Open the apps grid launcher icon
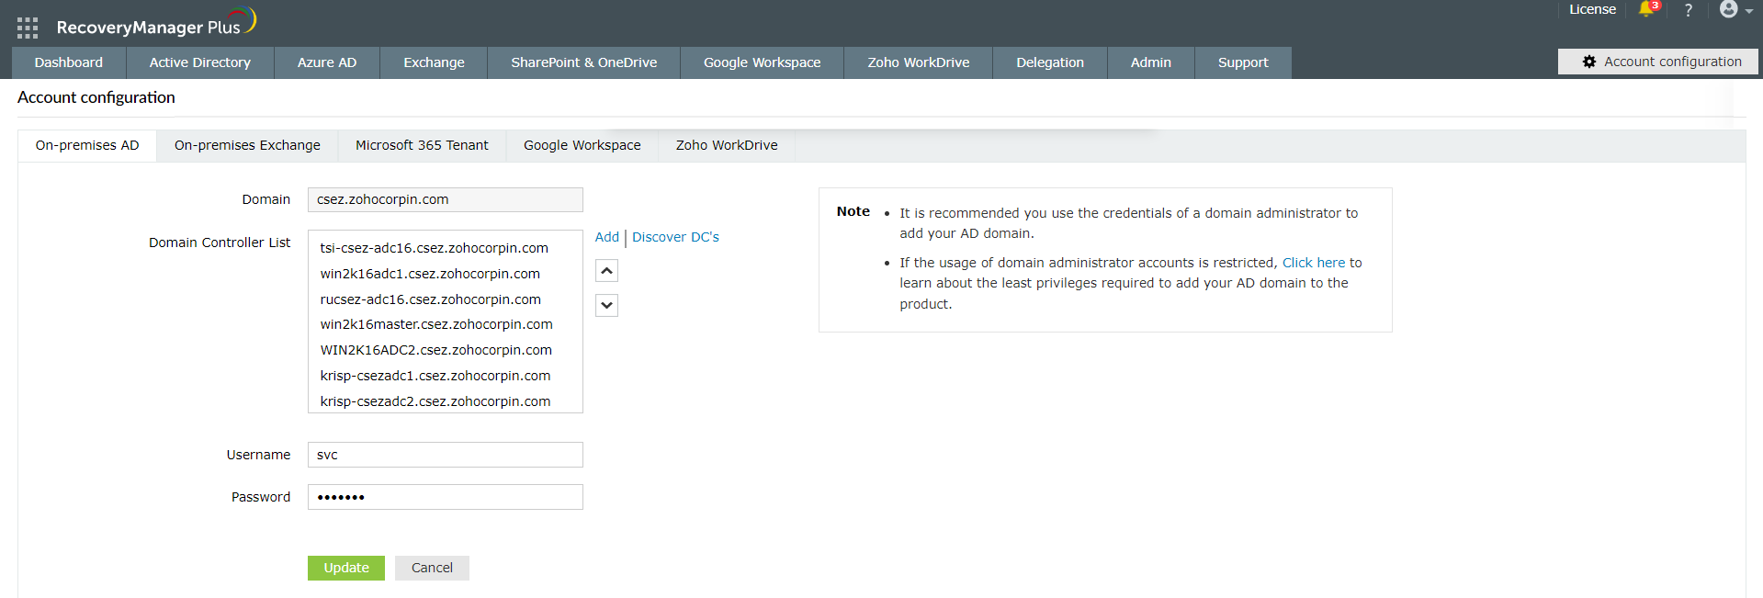 (28, 28)
